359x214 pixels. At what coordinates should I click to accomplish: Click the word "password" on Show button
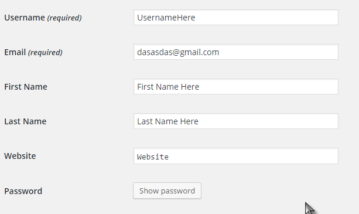click(x=178, y=191)
